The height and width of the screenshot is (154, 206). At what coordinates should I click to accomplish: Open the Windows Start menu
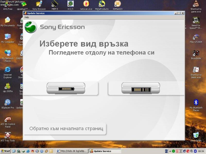coord(5,151)
